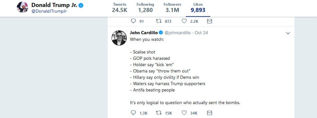Screen dimensions: 317x118
Task: Click verified badge beside John Cardillo's name
Action: coord(161,33)
